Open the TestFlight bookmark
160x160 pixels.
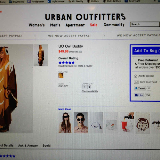tap(132, 1)
